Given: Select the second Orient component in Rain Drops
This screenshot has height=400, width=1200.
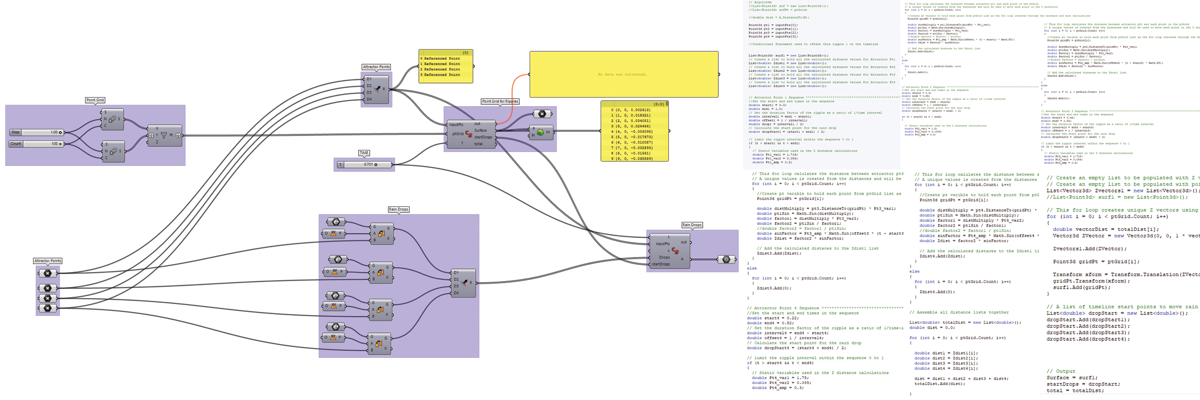Looking at the screenshot, I should [381, 273].
